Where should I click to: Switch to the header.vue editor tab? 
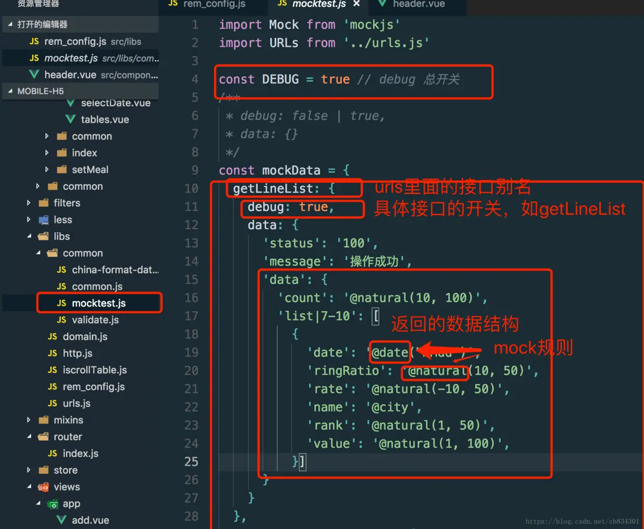pyautogui.click(x=418, y=4)
